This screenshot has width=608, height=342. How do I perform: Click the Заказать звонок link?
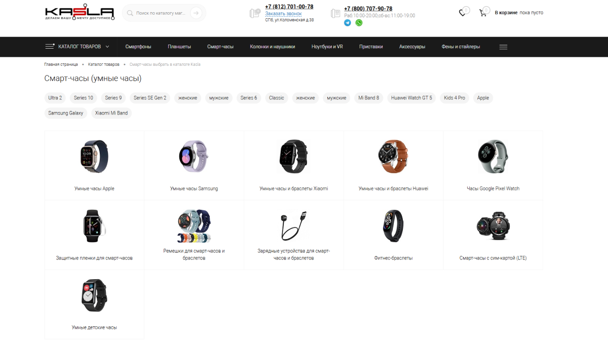click(x=283, y=14)
